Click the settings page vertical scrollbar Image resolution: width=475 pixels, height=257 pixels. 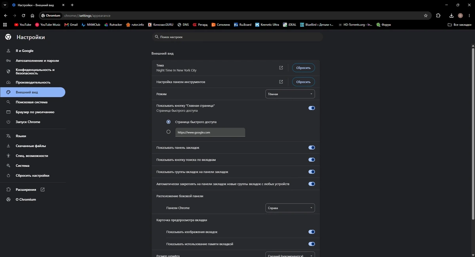point(473,133)
